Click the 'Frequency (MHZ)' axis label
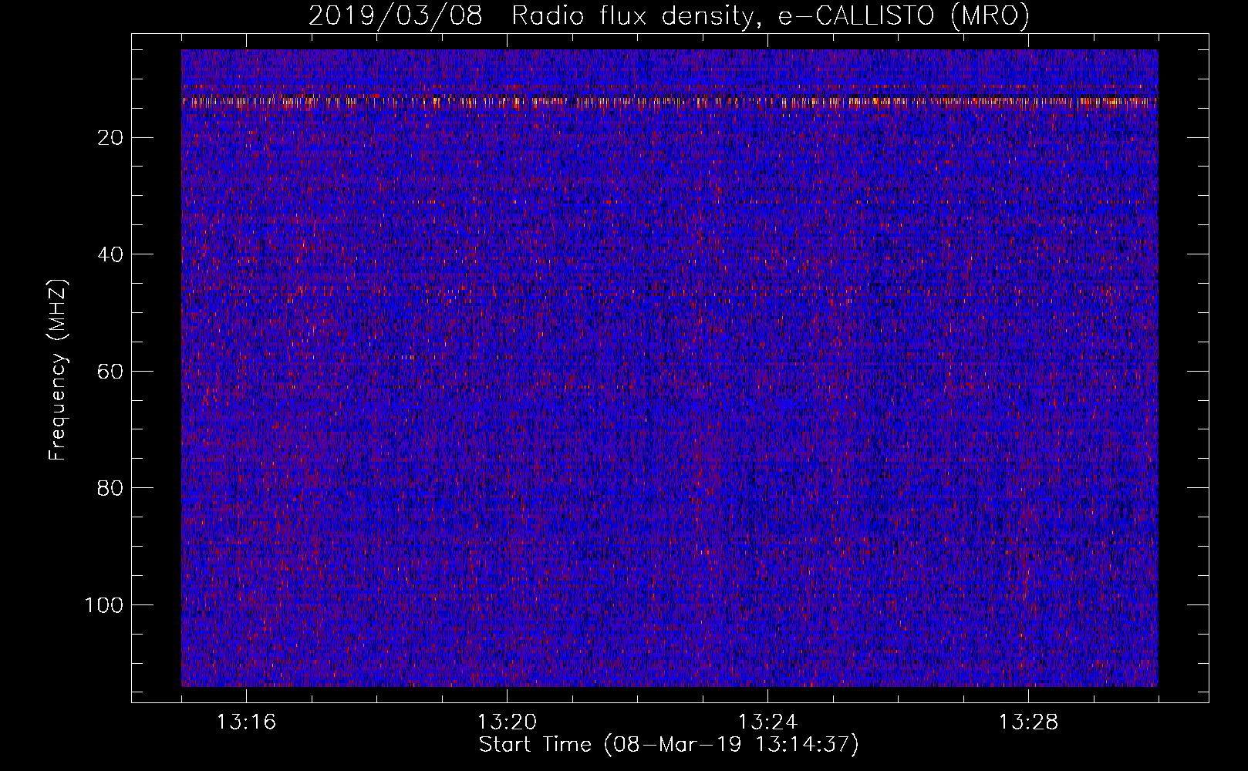The height and width of the screenshot is (771, 1248). pos(58,370)
